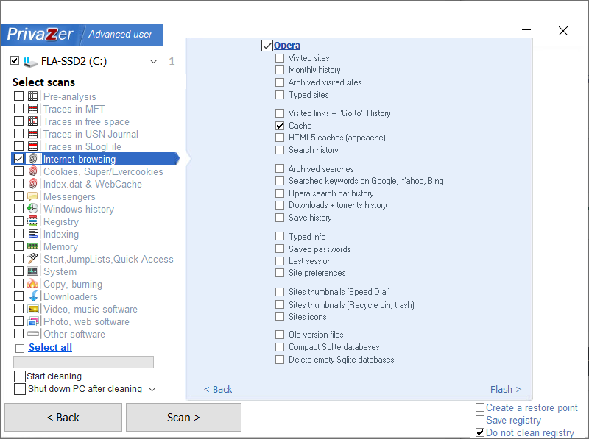Check Delete empty Sqlite databases

[x=280, y=360]
